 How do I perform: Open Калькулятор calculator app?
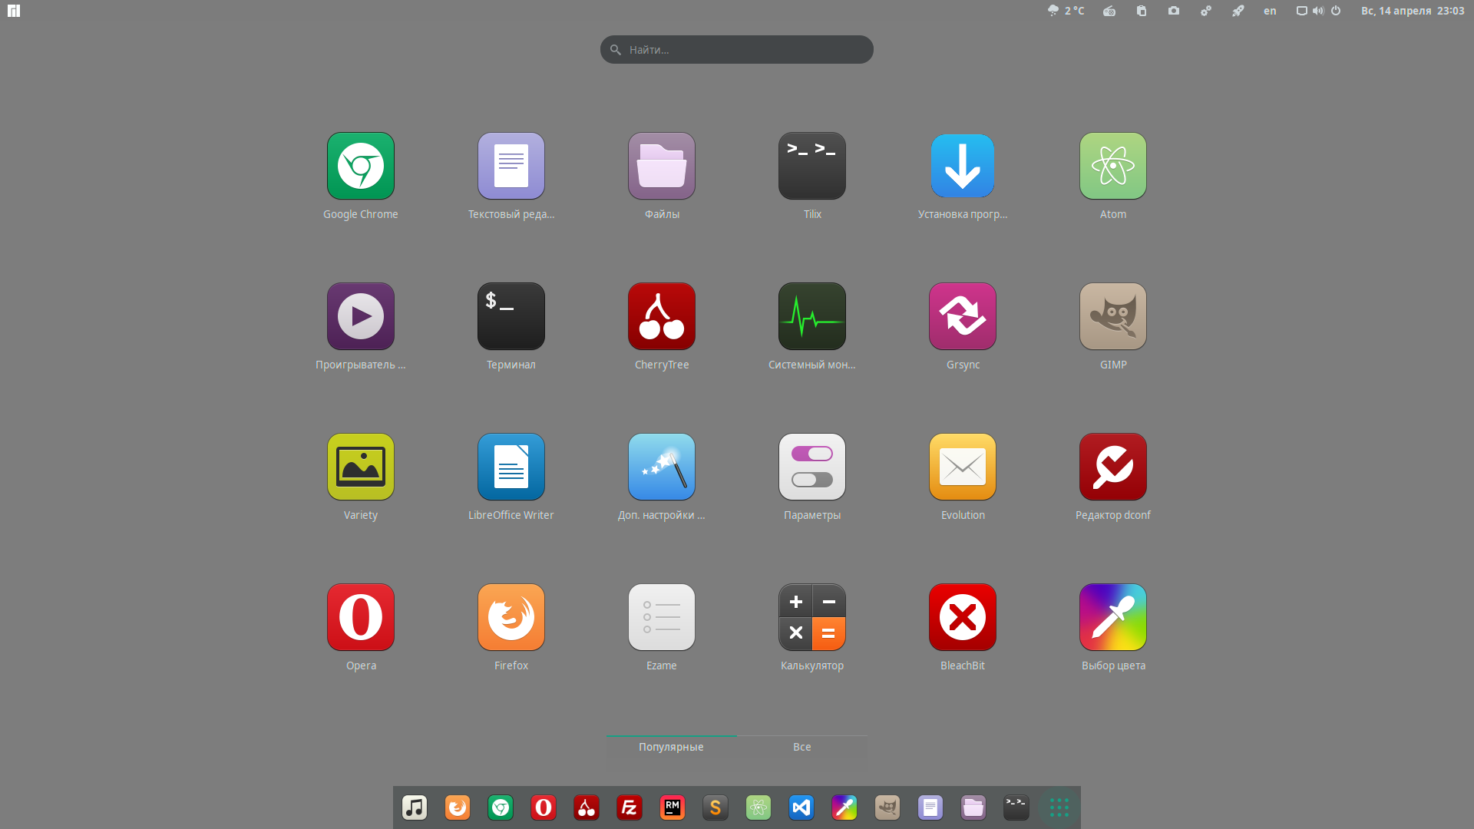(812, 618)
